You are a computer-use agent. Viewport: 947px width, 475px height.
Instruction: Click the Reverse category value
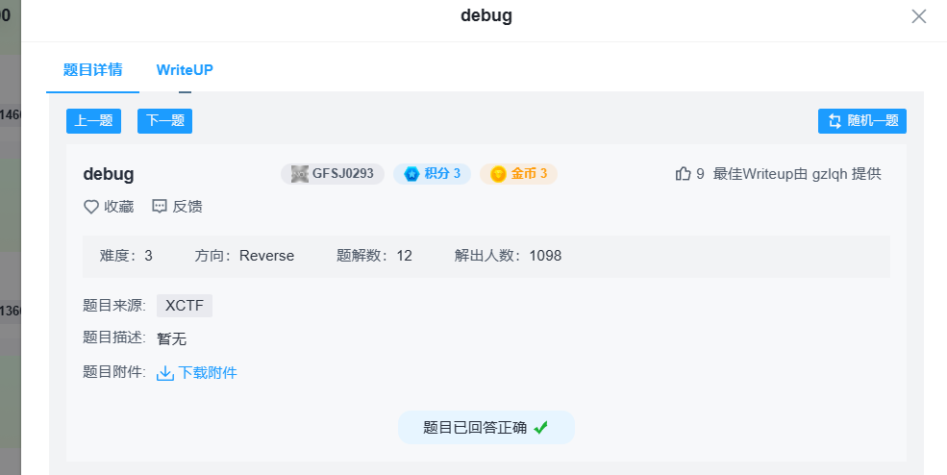pos(266,256)
